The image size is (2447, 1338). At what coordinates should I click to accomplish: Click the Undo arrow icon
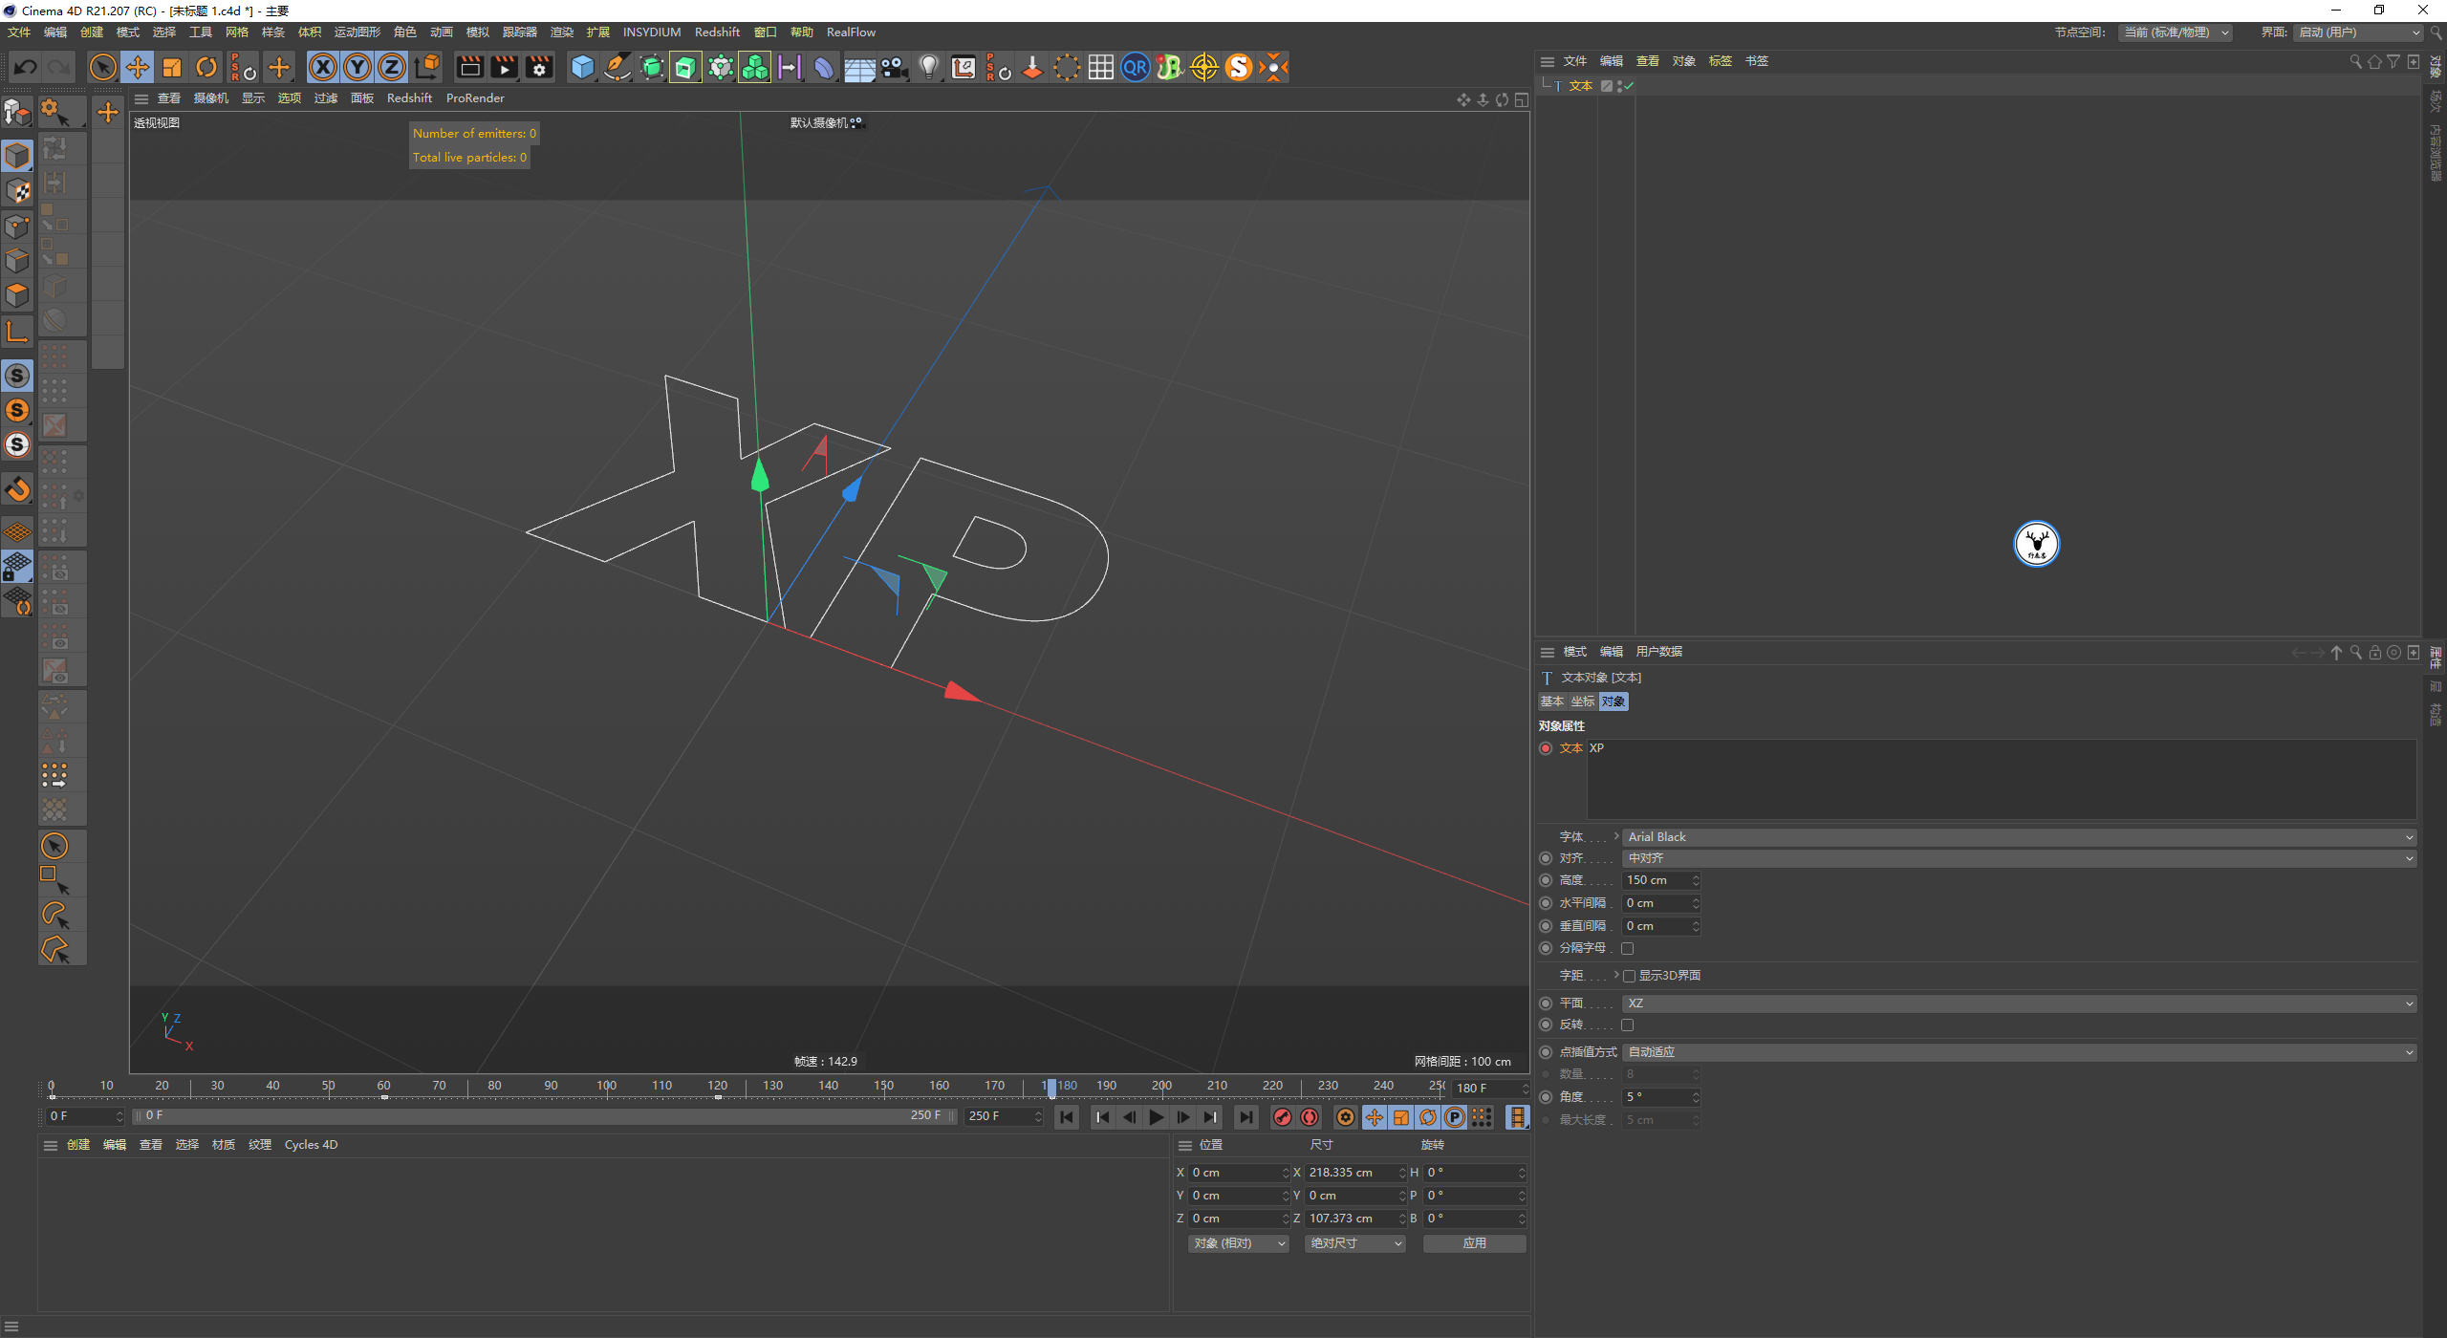[x=26, y=67]
